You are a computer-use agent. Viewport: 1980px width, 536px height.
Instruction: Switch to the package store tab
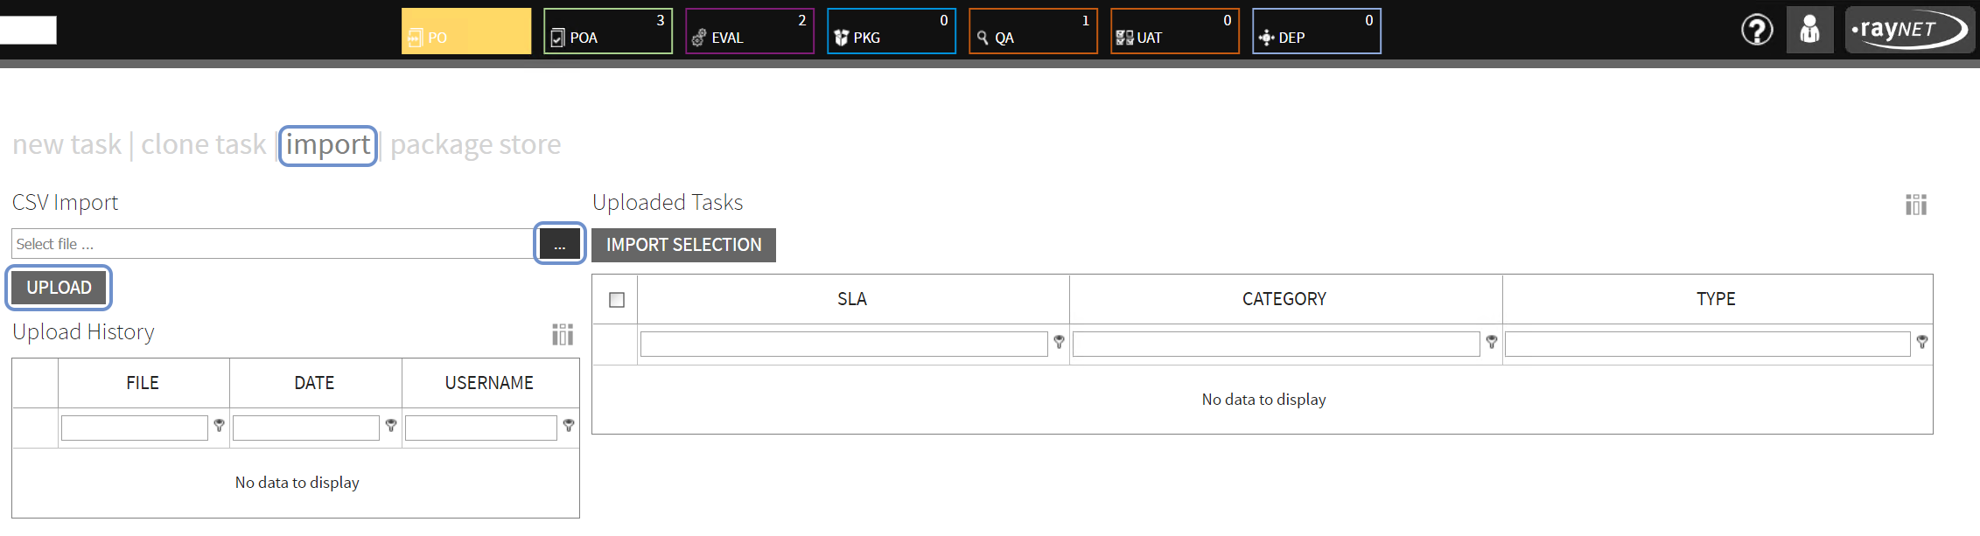[475, 144]
